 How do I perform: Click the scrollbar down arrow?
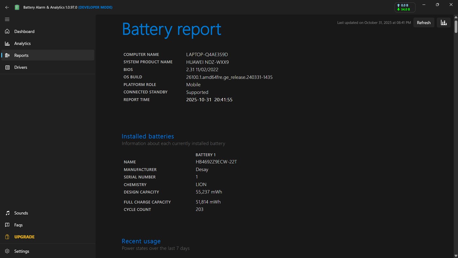point(456,255)
